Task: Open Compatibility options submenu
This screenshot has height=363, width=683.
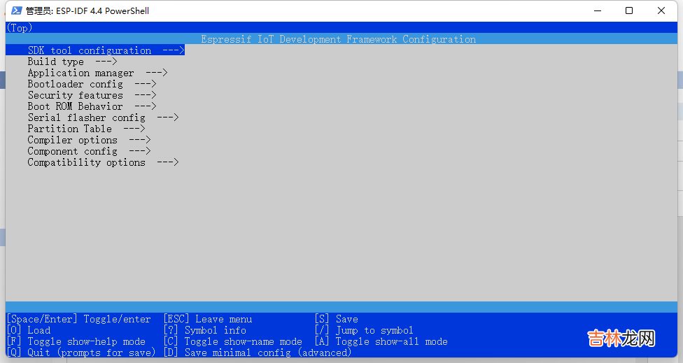Action: [87, 162]
